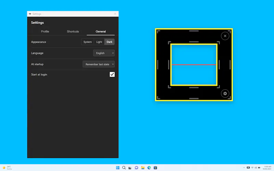Close the Settings window
Viewport: 274px width, 171px height.
(x=115, y=14)
